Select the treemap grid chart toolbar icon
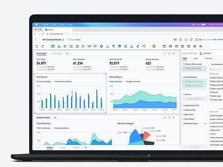Image resolution: width=223 pixels, height=167 pixels. (120, 46)
